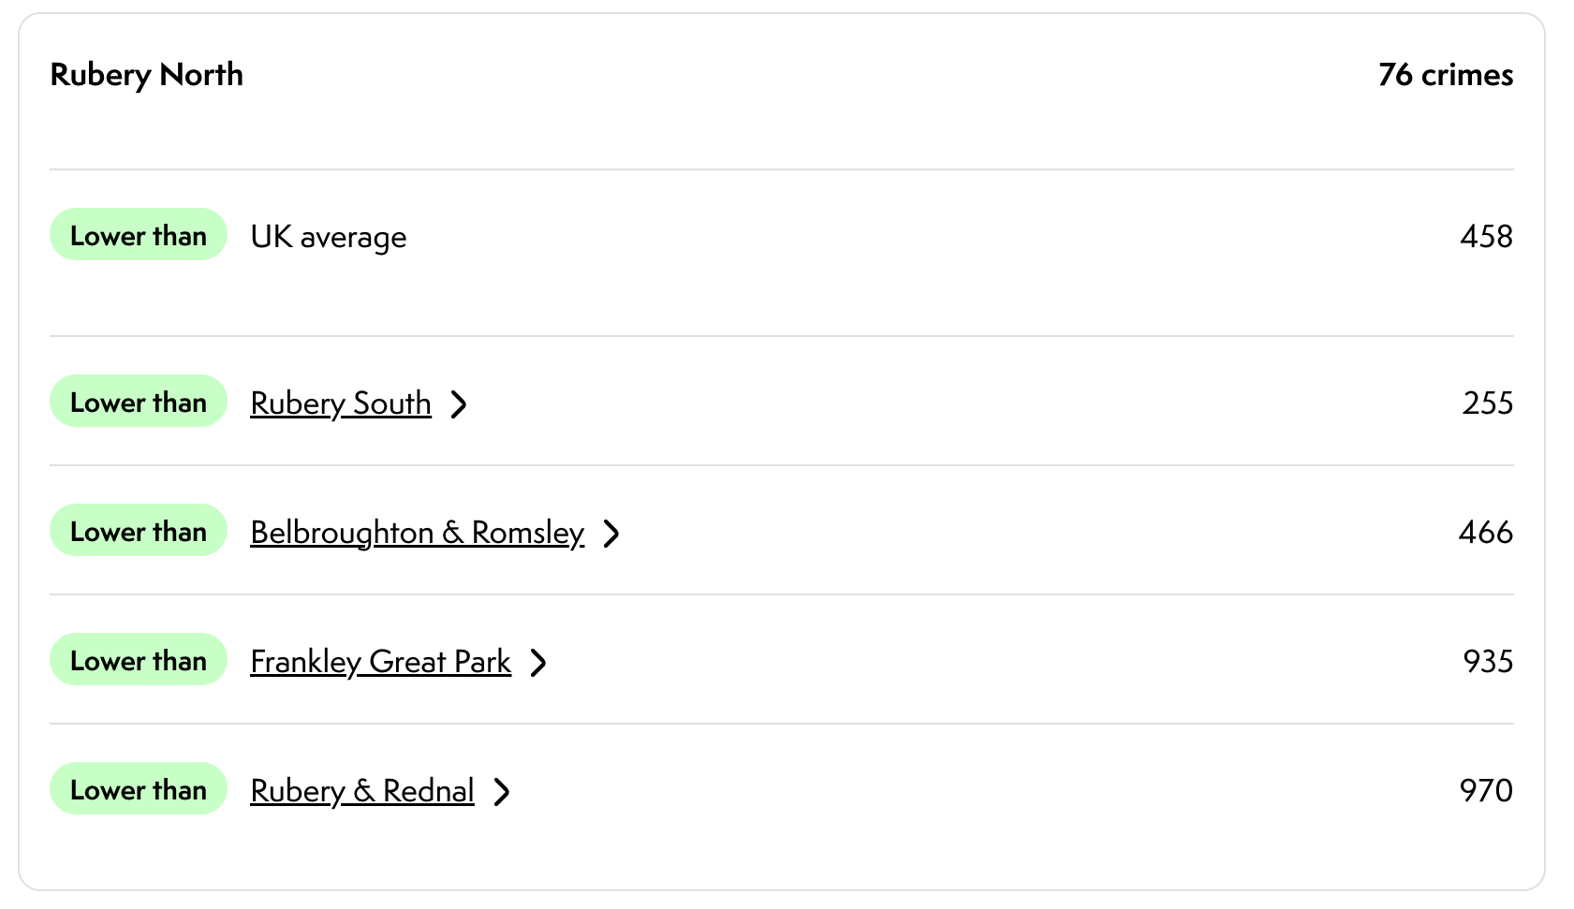The height and width of the screenshot is (909, 1574).
Task: Click the Rubery South crime count 255
Action: tap(1487, 403)
